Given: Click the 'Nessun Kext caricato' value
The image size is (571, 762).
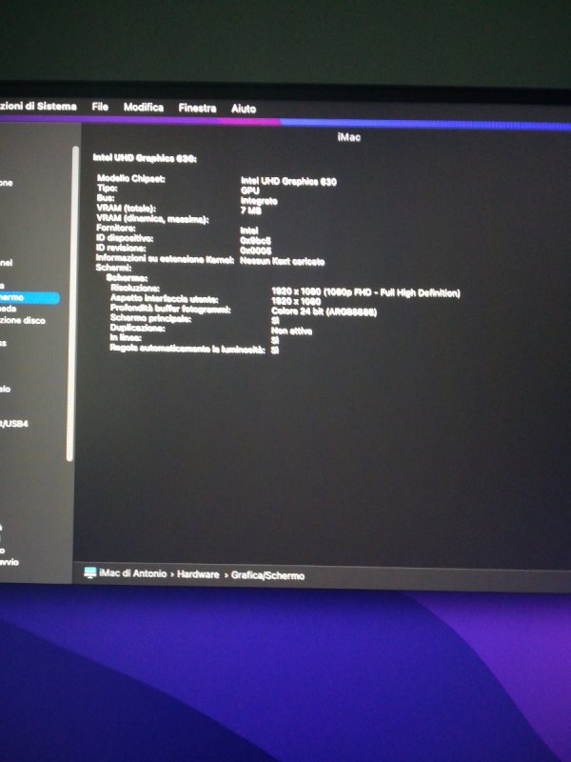Looking at the screenshot, I should 282,261.
